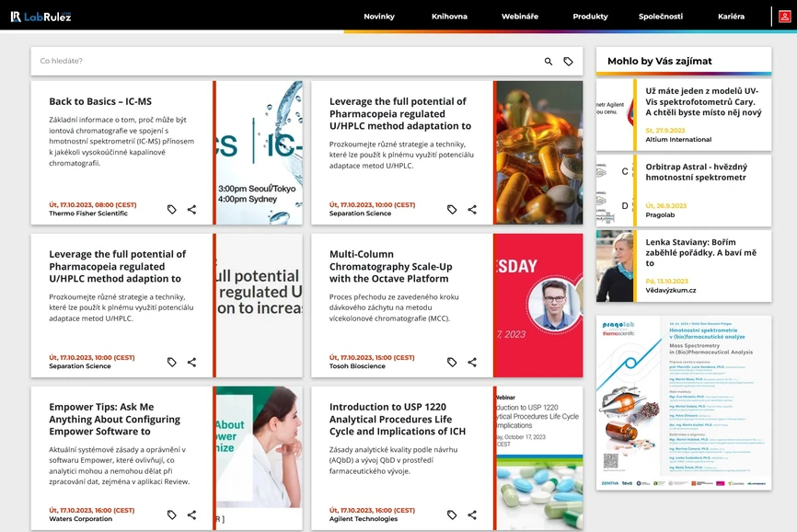Open the Pragolab mass spectrometry banner
The width and height of the screenshot is (797, 532).
(x=684, y=403)
